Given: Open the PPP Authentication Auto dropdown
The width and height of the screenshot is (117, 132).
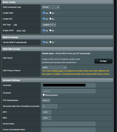Looking at the screenshot, I should [x=46, y=100].
